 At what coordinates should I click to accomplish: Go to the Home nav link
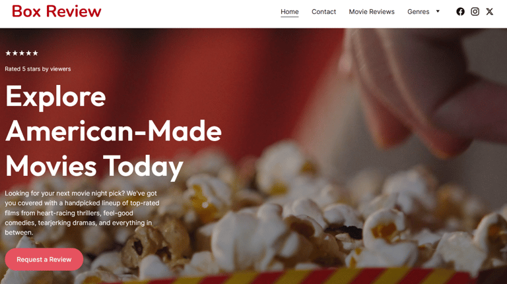click(x=289, y=12)
